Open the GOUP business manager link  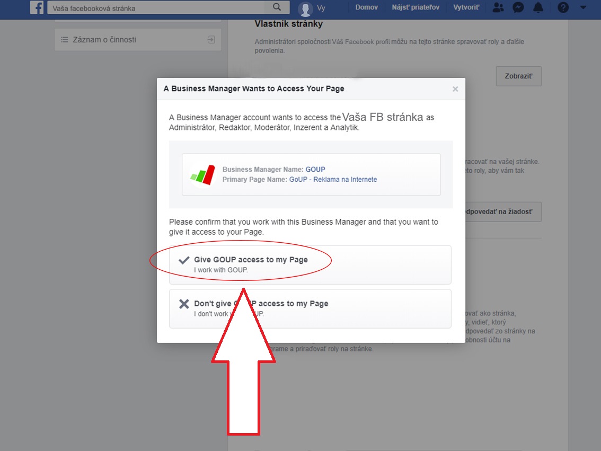pos(315,170)
